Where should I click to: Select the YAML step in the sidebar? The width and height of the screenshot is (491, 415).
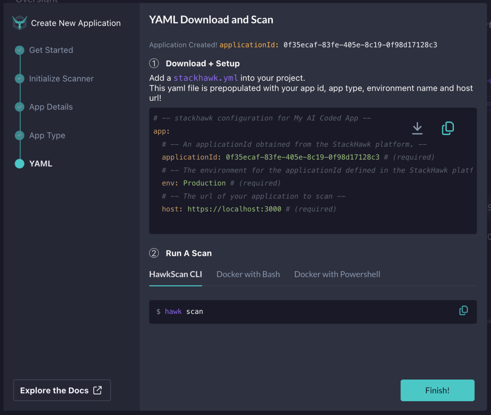pos(41,164)
